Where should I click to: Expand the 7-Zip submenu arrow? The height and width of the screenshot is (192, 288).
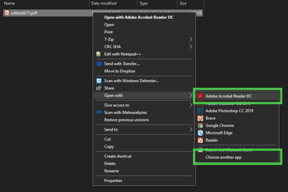190,39
